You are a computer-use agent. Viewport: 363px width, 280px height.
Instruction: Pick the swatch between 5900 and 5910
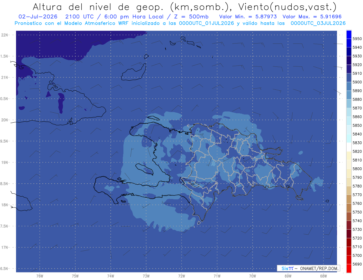(349, 78)
